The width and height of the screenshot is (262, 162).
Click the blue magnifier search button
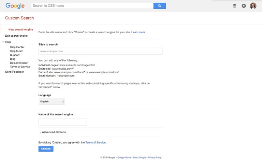pos(159,6)
